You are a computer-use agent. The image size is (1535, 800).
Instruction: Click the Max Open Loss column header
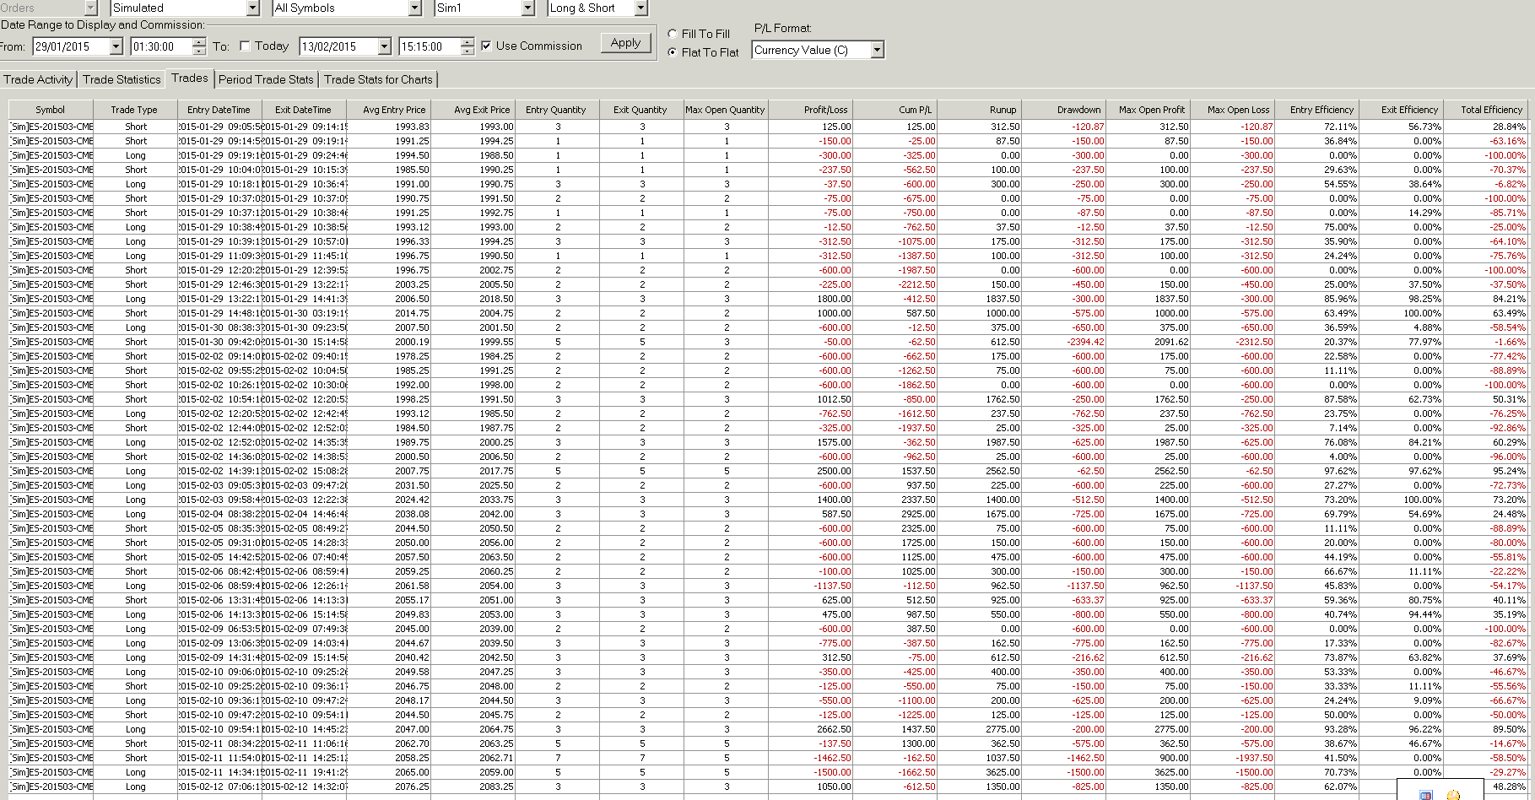pyautogui.click(x=1232, y=110)
